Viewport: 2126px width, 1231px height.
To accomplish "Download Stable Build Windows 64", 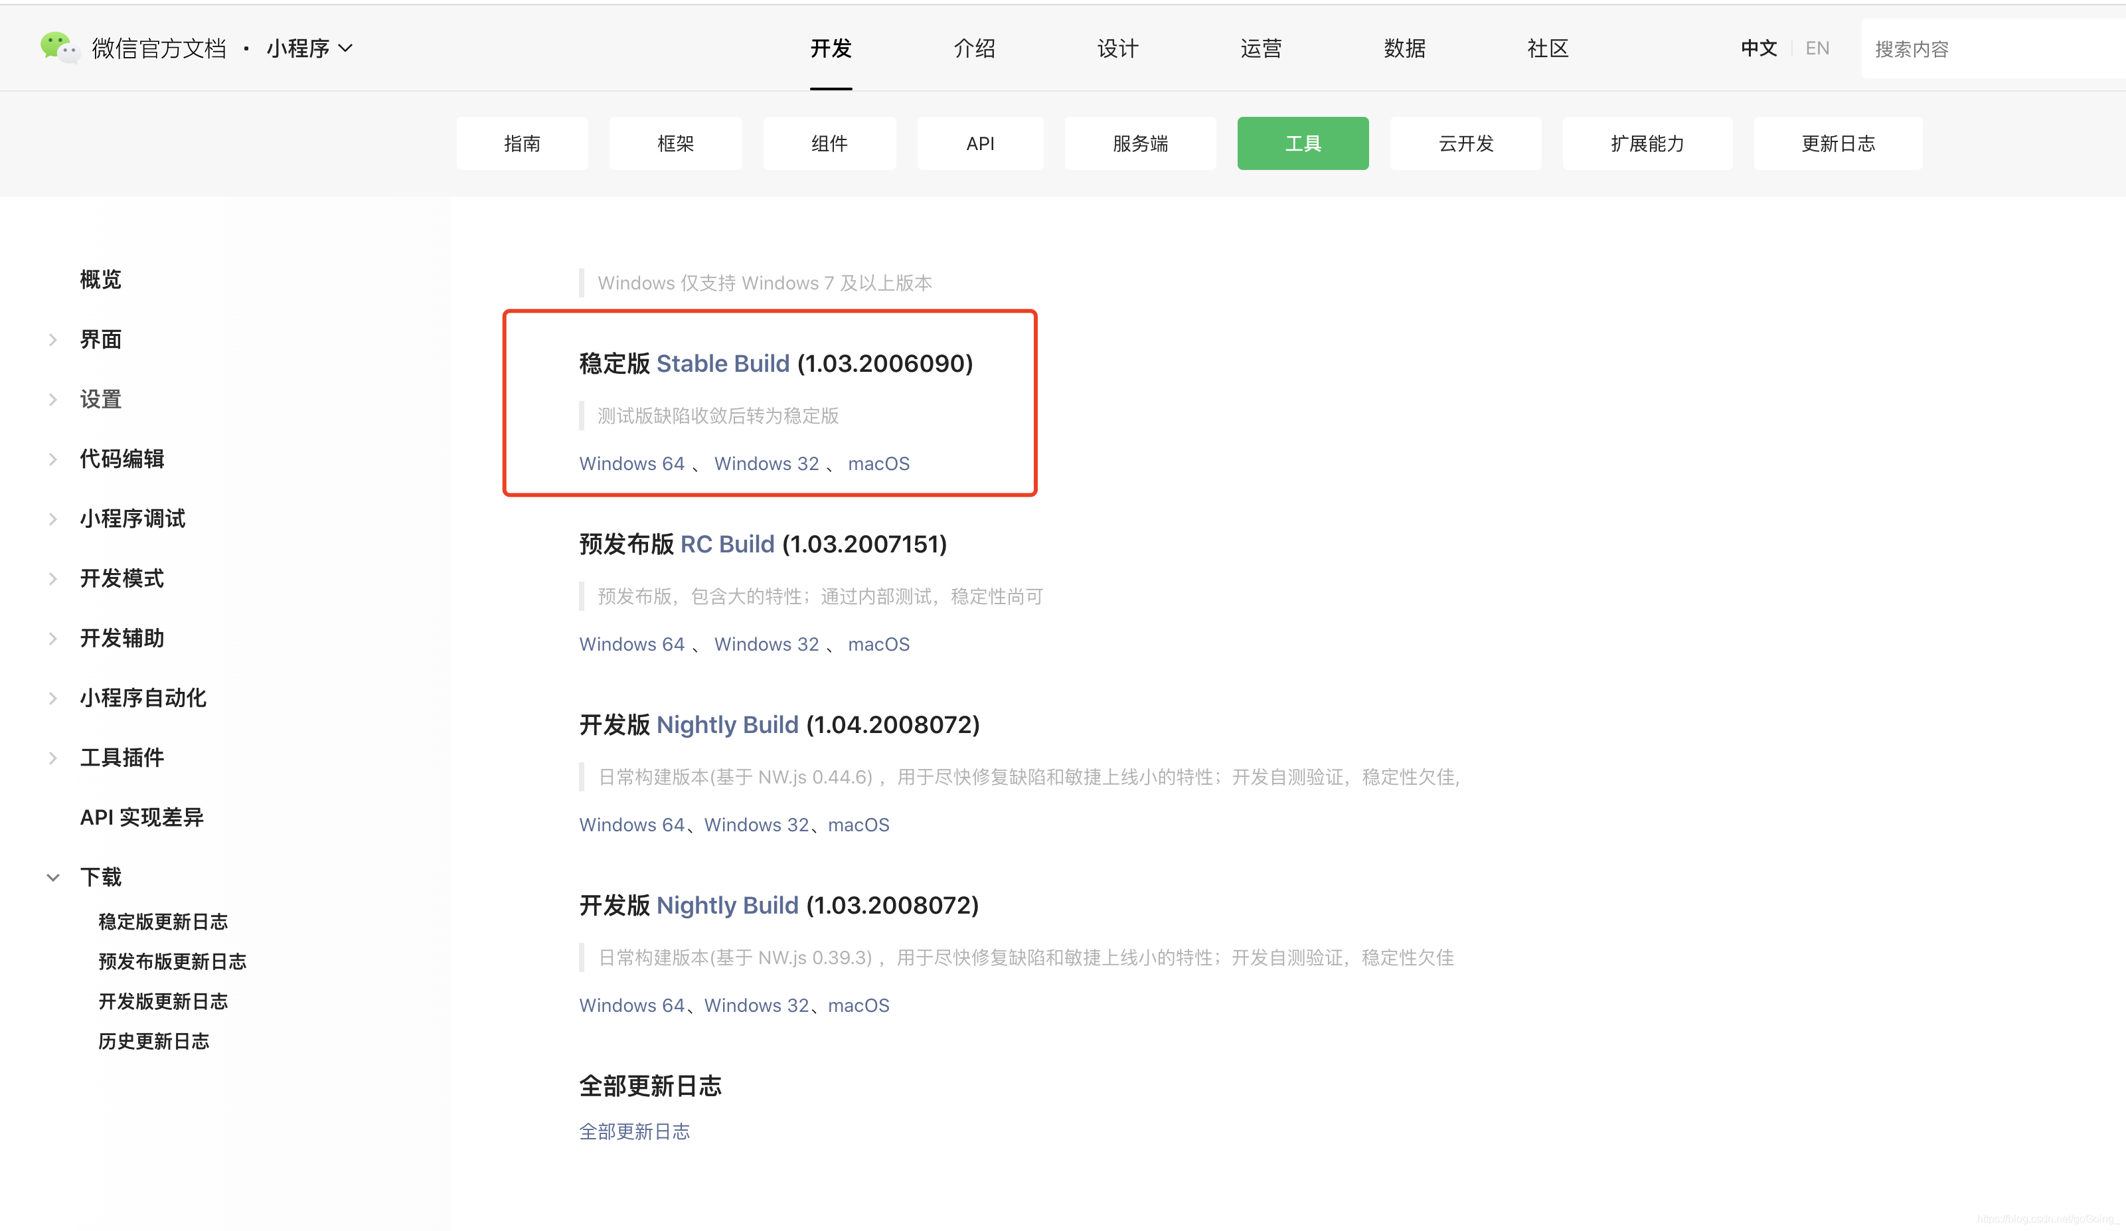I will pyautogui.click(x=632, y=463).
